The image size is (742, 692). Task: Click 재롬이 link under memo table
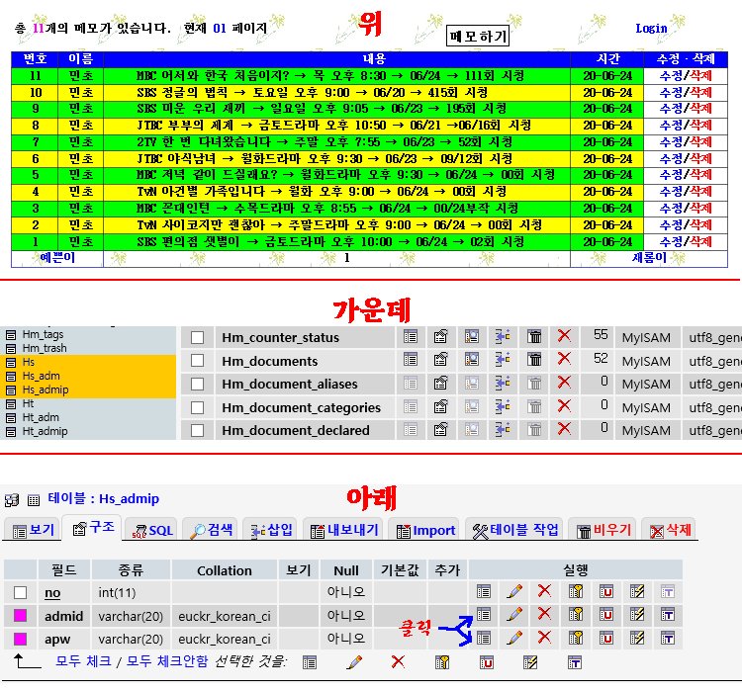tap(649, 258)
